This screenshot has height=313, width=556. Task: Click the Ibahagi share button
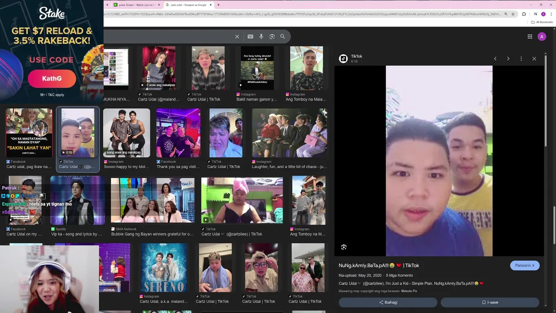tap(388, 302)
